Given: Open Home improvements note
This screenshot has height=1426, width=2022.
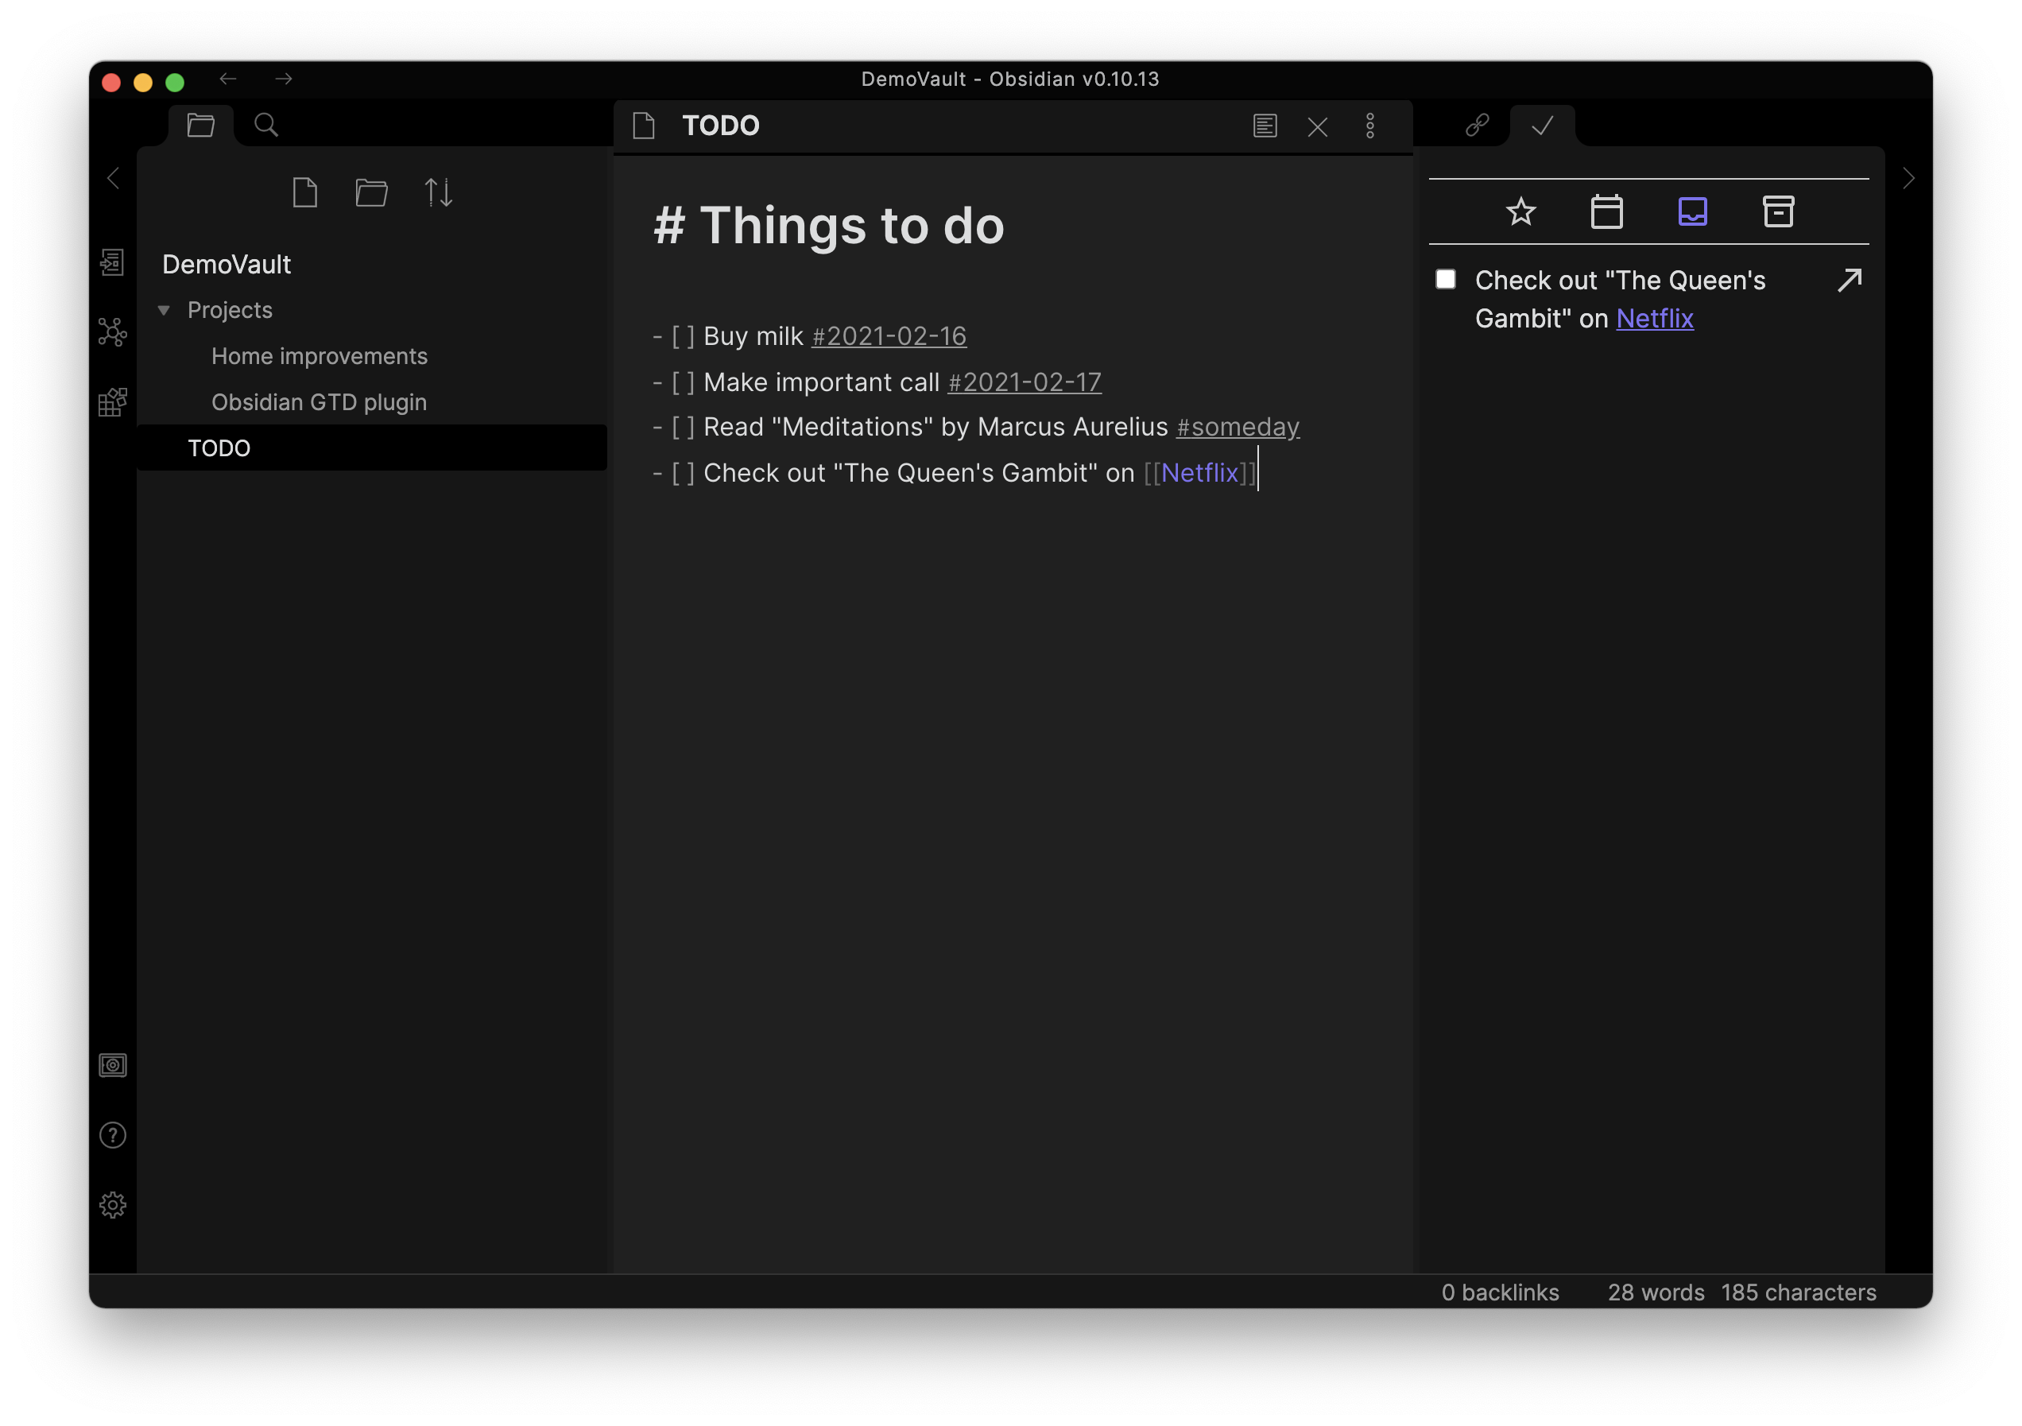Looking at the screenshot, I should (319, 356).
